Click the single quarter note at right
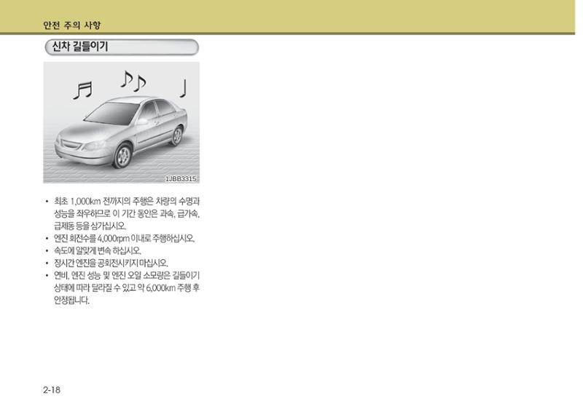The image size is (583, 415). point(183,88)
